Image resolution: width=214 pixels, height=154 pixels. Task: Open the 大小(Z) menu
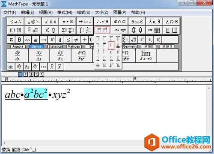point(101,12)
